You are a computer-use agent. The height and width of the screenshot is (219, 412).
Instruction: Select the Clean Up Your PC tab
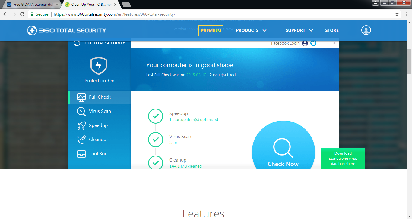[x=91, y=5]
